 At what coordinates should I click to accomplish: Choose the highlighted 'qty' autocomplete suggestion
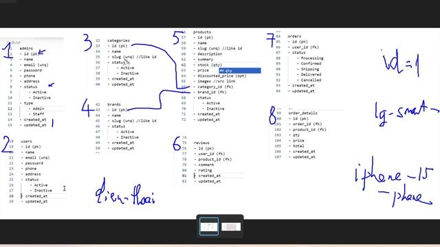click(x=240, y=71)
